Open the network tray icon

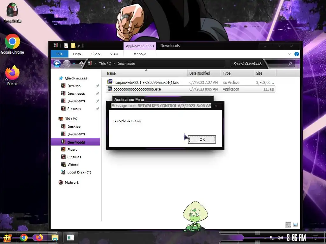(x=273, y=238)
